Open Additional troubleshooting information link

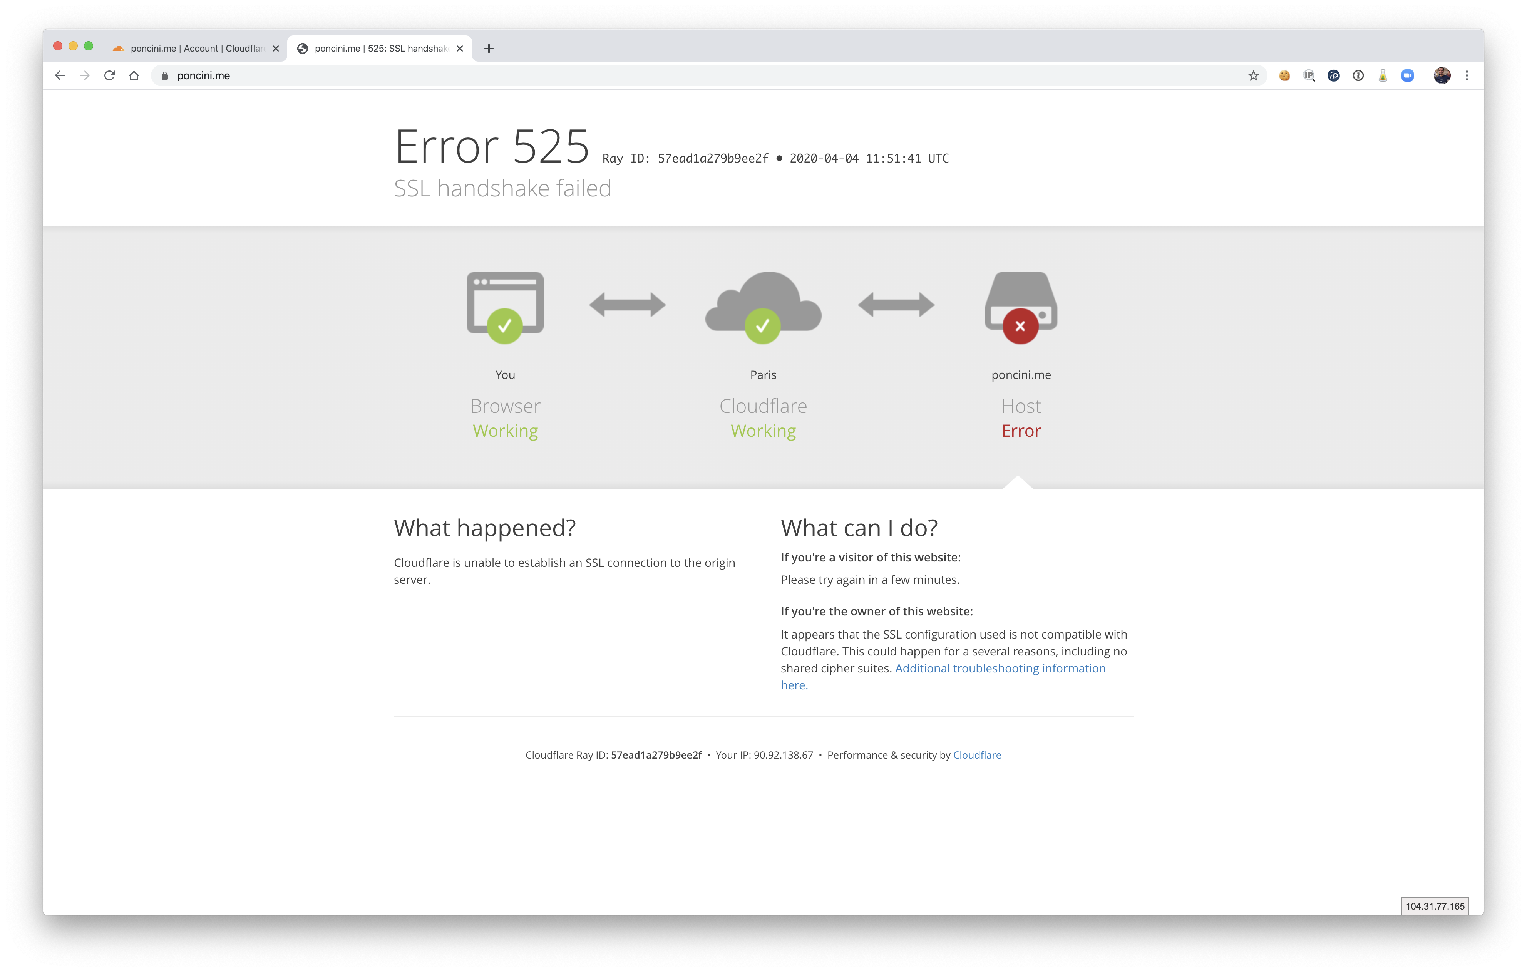1000,668
